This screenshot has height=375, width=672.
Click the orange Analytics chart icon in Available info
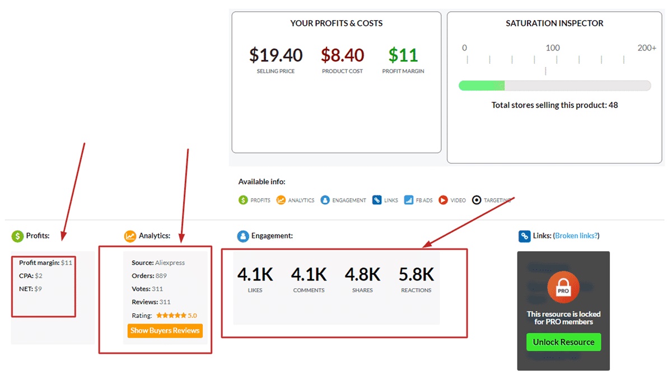pyautogui.click(x=281, y=200)
